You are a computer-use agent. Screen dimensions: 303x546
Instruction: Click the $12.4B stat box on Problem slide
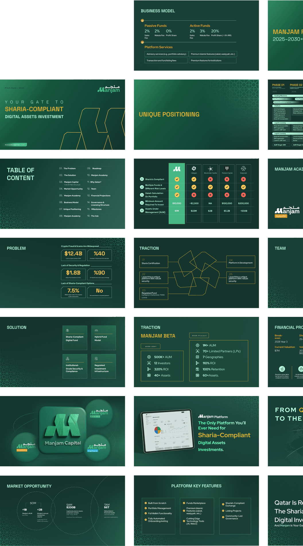click(x=73, y=255)
